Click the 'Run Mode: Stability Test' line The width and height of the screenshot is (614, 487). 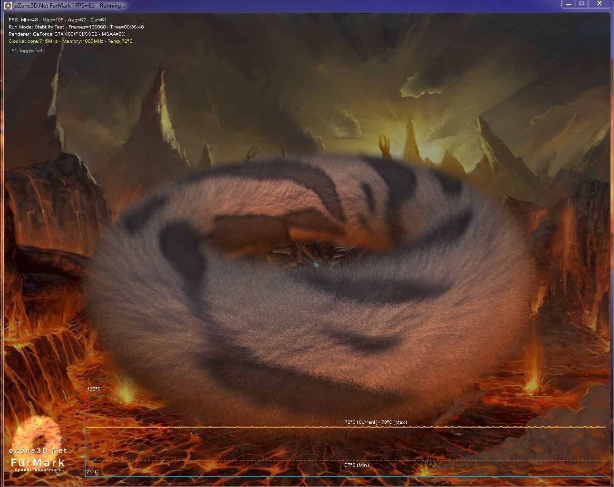pyautogui.click(x=76, y=27)
